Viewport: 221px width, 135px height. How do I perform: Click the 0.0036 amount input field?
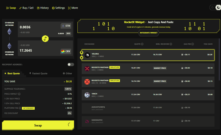25,27
